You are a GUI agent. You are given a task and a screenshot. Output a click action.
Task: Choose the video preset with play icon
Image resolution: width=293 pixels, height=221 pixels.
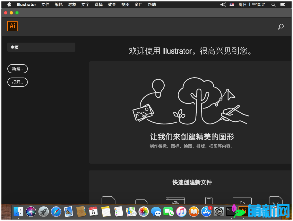click(242, 201)
